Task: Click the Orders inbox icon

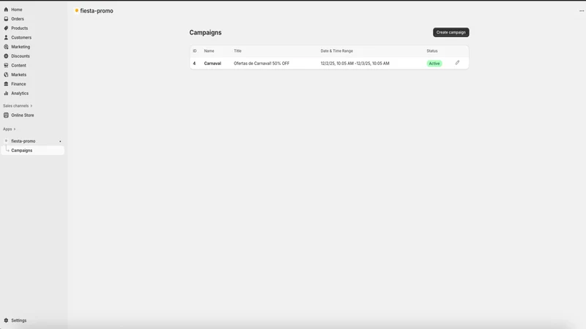Action: (6, 19)
